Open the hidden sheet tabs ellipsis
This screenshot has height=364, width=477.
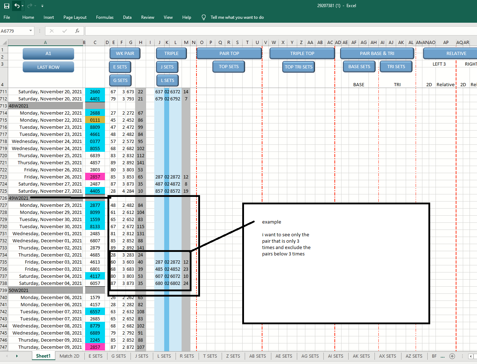[442, 356]
